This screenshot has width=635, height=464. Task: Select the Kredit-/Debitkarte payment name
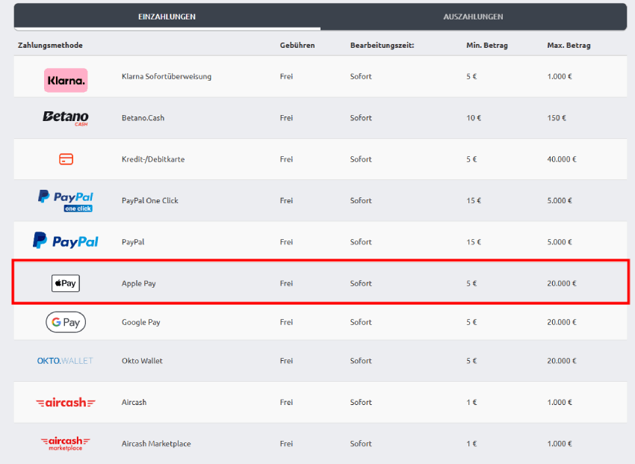click(x=152, y=159)
